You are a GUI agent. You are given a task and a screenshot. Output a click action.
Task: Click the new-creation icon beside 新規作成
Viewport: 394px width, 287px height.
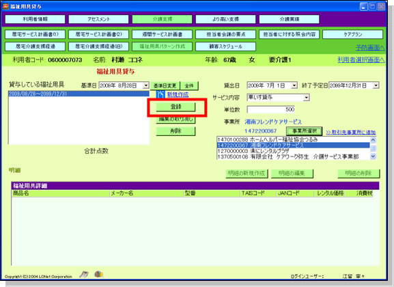coord(160,94)
